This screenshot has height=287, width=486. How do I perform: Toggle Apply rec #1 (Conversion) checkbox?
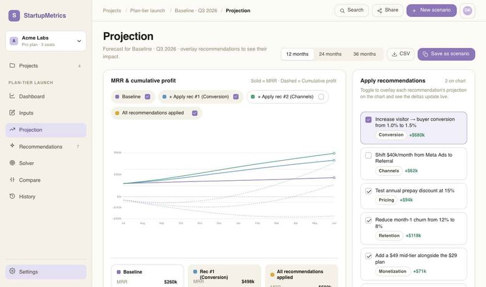[x=236, y=96]
